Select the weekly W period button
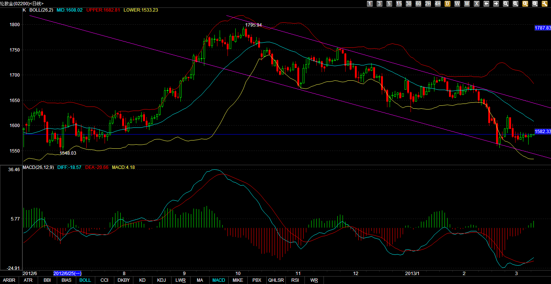The image size is (551, 284). (x=457, y=3)
